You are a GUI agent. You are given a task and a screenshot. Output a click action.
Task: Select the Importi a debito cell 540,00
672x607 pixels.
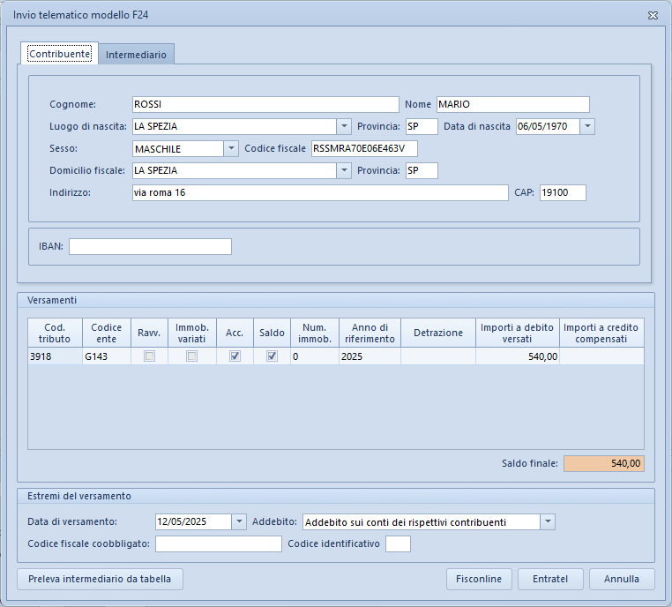pos(518,356)
